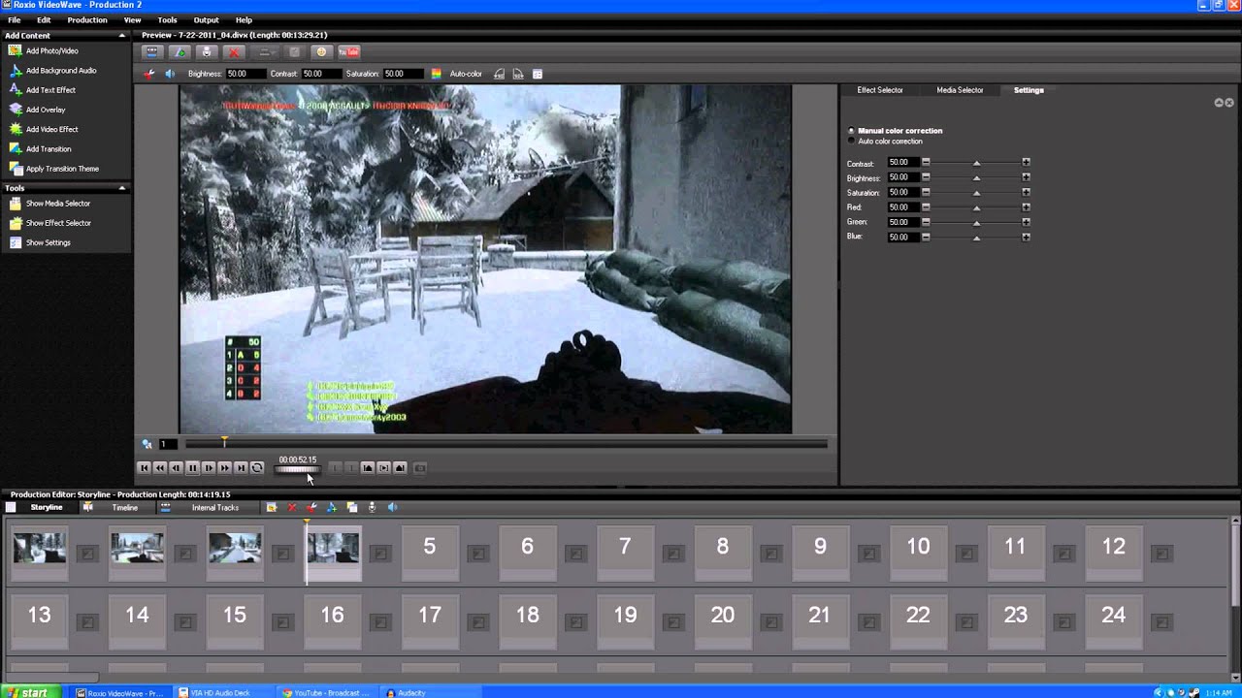Select Manual color correction radio button

pyautogui.click(x=852, y=131)
